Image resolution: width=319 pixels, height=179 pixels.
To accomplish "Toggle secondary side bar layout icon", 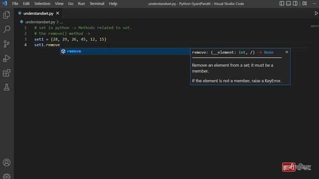I will pyautogui.click(x=295, y=3).
